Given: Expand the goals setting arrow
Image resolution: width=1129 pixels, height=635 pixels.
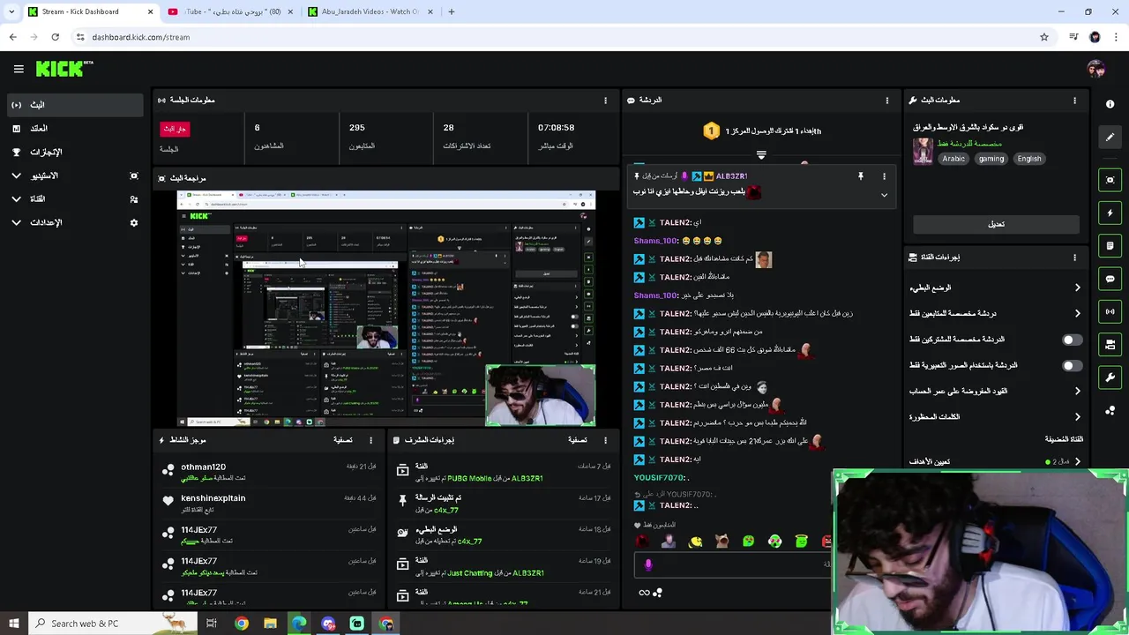Looking at the screenshot, I should point(1077,461).
